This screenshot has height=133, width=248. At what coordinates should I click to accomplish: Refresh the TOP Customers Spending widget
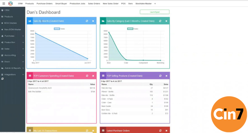coord(87,76)
